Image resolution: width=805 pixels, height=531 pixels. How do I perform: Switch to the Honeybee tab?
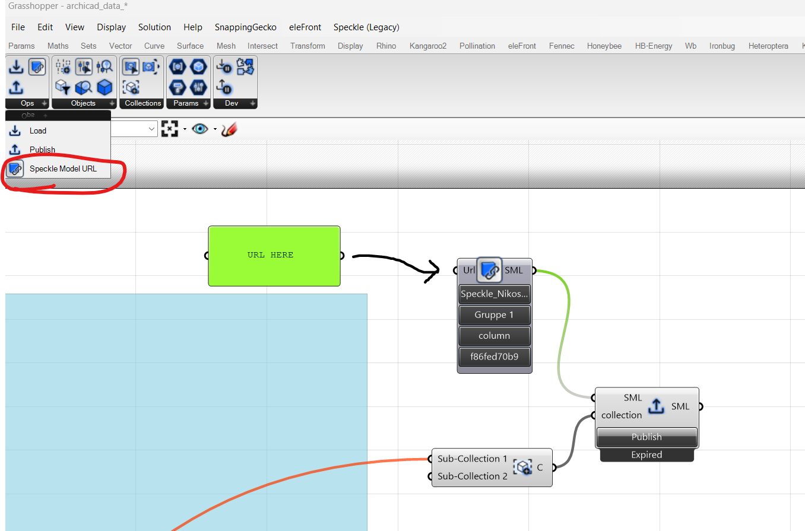click(604, 46)
